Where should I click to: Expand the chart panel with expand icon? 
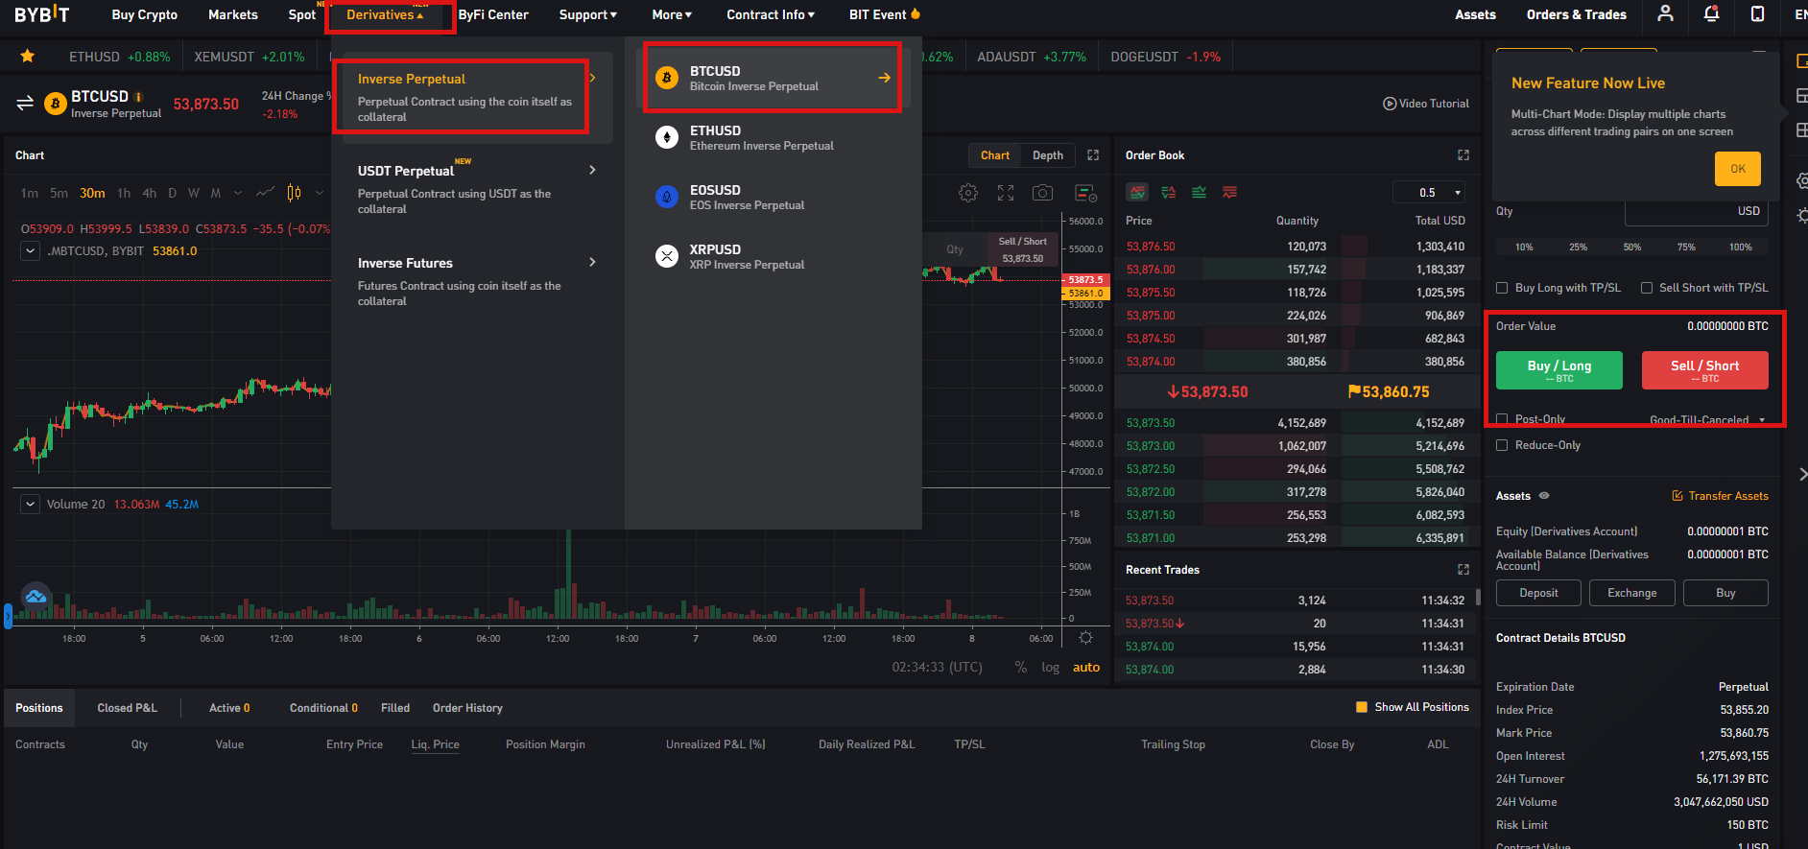(1093, 154)
